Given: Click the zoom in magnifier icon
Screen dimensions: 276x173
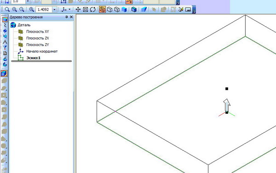Looking at the screenshot, I should pos(14,10).
